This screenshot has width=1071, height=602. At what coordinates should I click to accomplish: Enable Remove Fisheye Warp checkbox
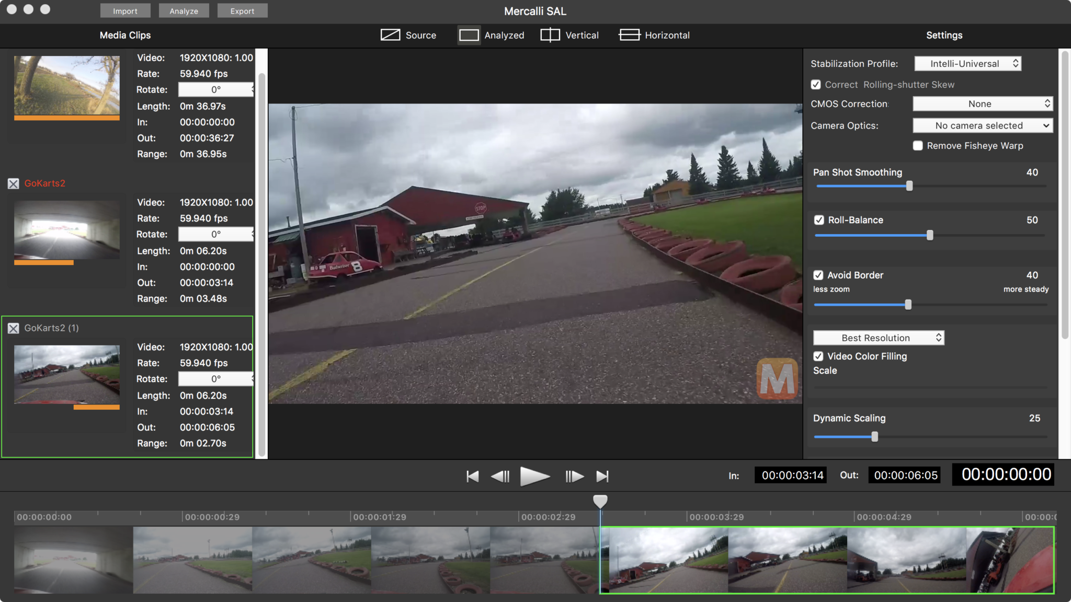coord(918,146)
